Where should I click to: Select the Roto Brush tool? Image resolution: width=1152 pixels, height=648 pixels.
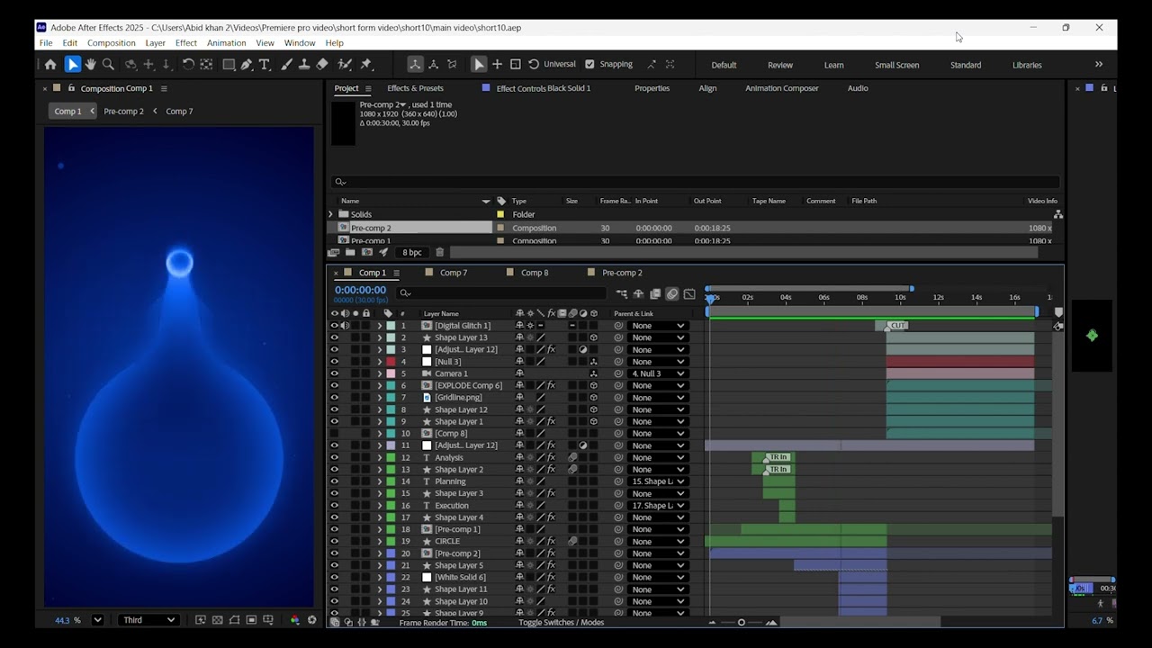pyautogui.click(x=345, y=65)
